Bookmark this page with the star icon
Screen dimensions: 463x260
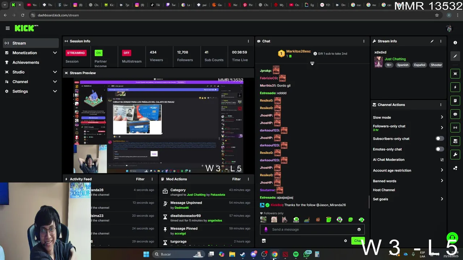(437, 15)
